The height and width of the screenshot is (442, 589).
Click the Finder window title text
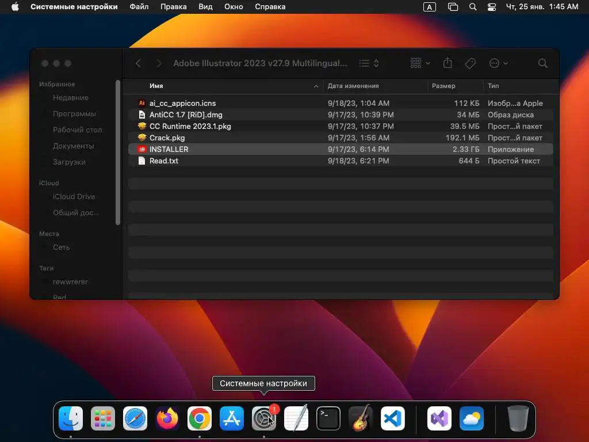[260, 63]
